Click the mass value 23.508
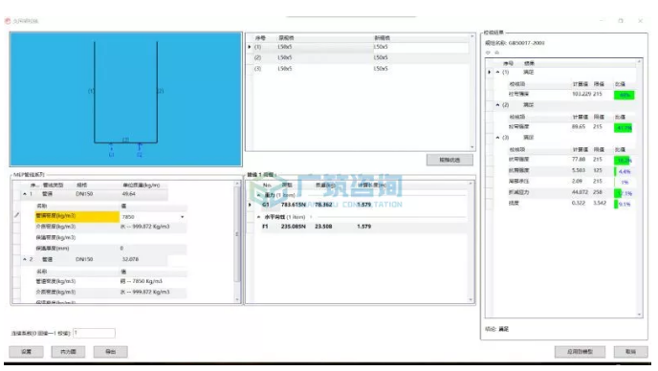658x371 pixels. pyautogui.click(x=323, y=227)
